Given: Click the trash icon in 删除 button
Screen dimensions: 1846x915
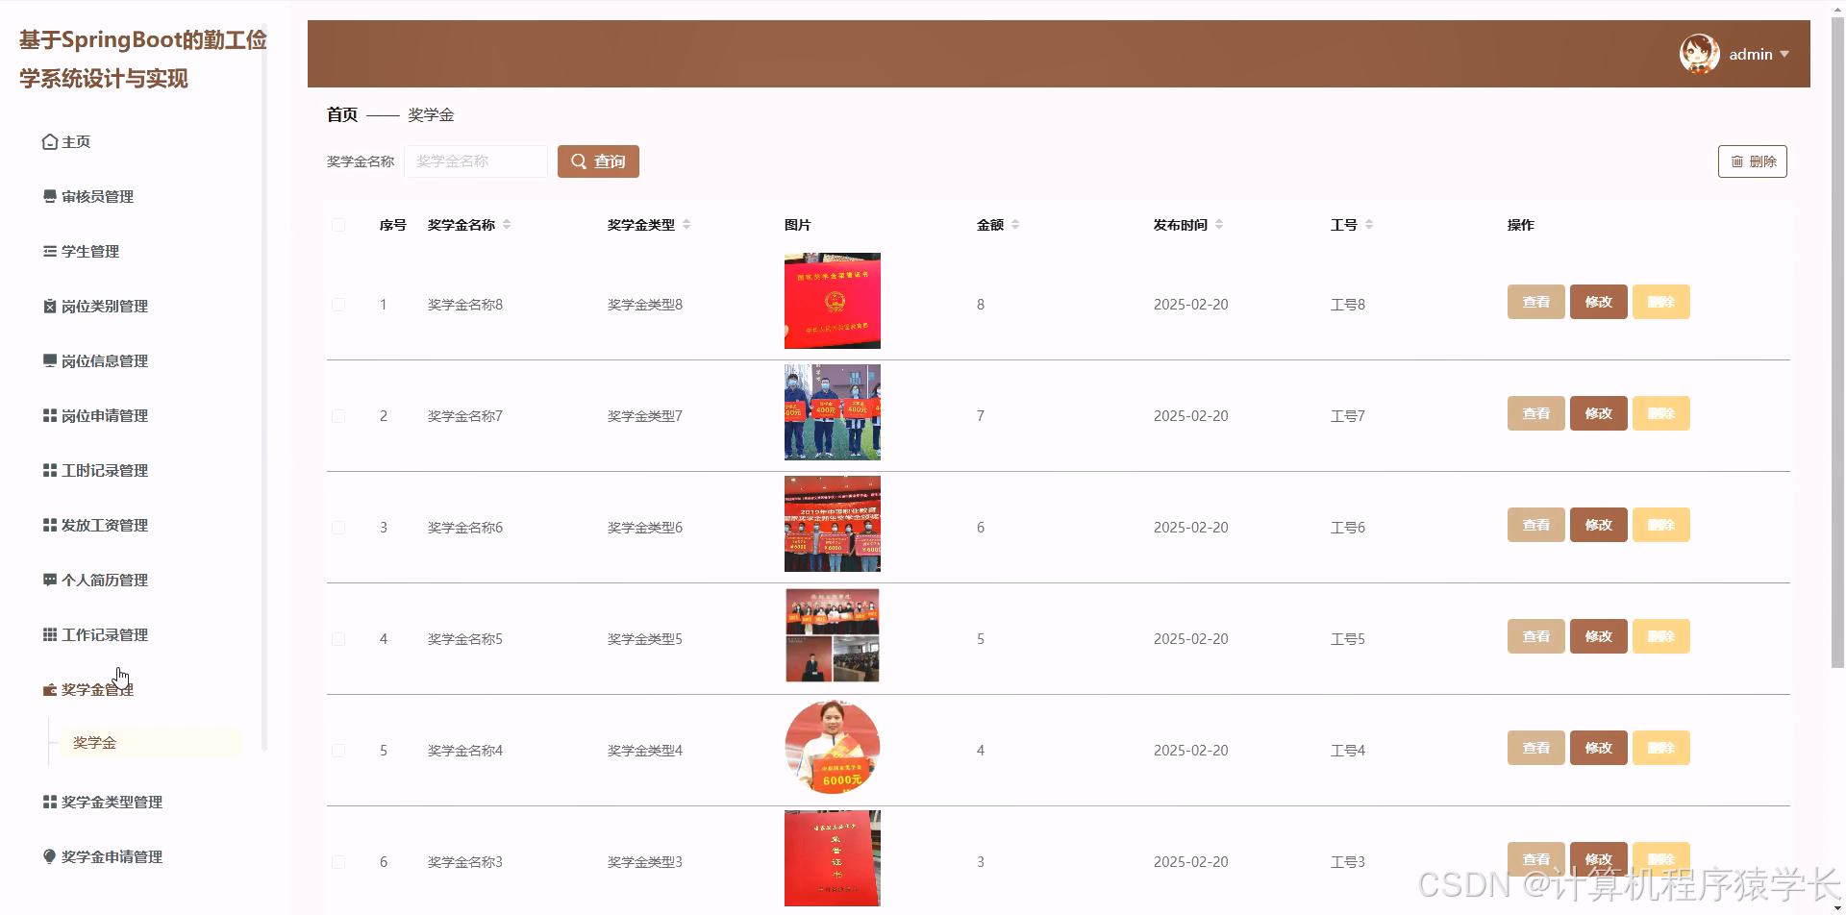Looking at the screenshot, I should (x=1737, y=161).
